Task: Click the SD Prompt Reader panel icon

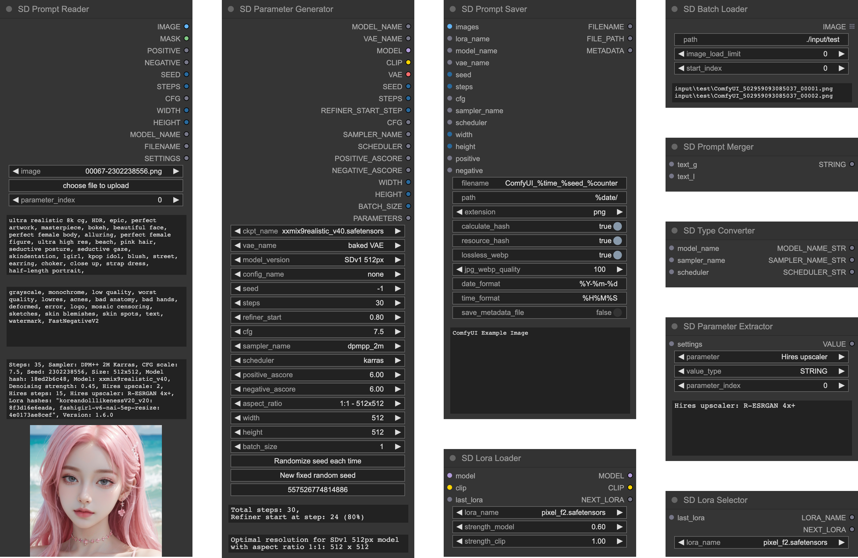Action: (9, 8)
